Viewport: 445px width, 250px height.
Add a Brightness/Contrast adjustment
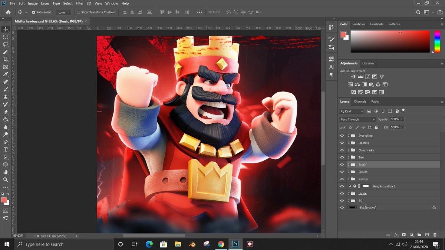(x=353, y=76)
